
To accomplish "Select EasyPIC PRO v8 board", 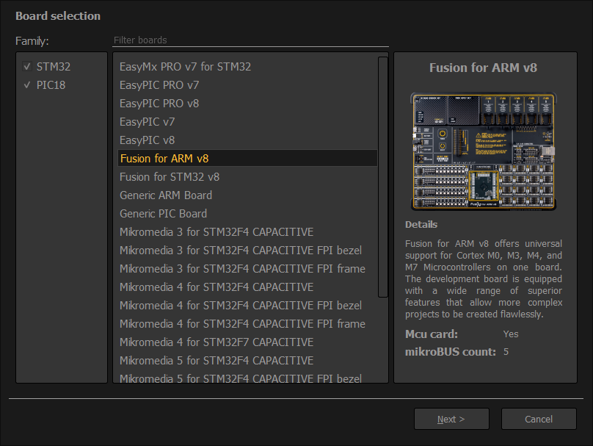I will pyautogui.click(x=248, y=104).
